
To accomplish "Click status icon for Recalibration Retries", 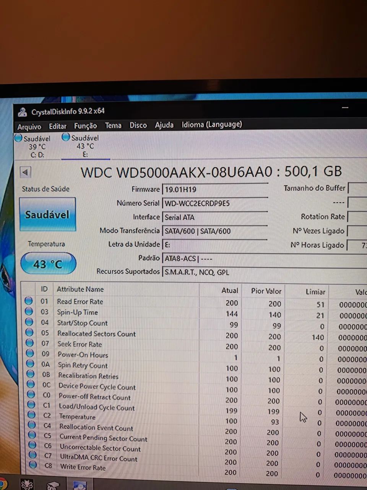I will click(31, 374).
